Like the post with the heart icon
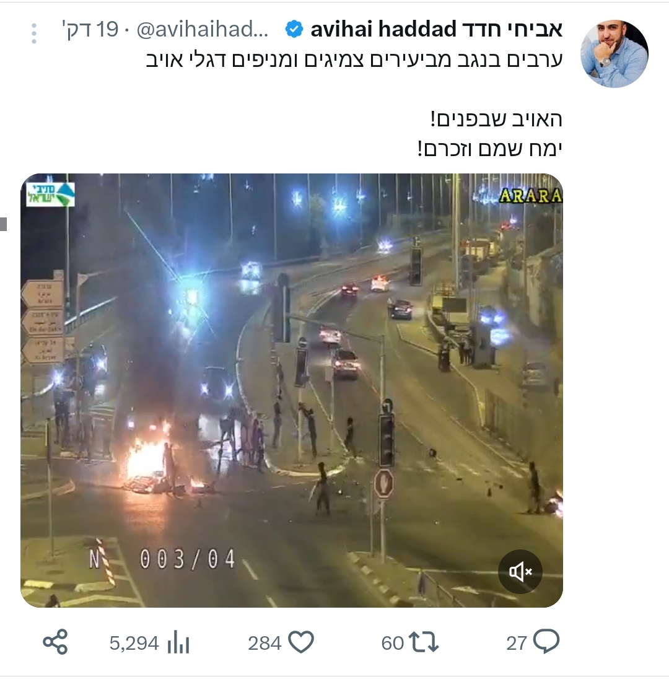The height and width of the screenshot is (682, 669). [302, 642]
